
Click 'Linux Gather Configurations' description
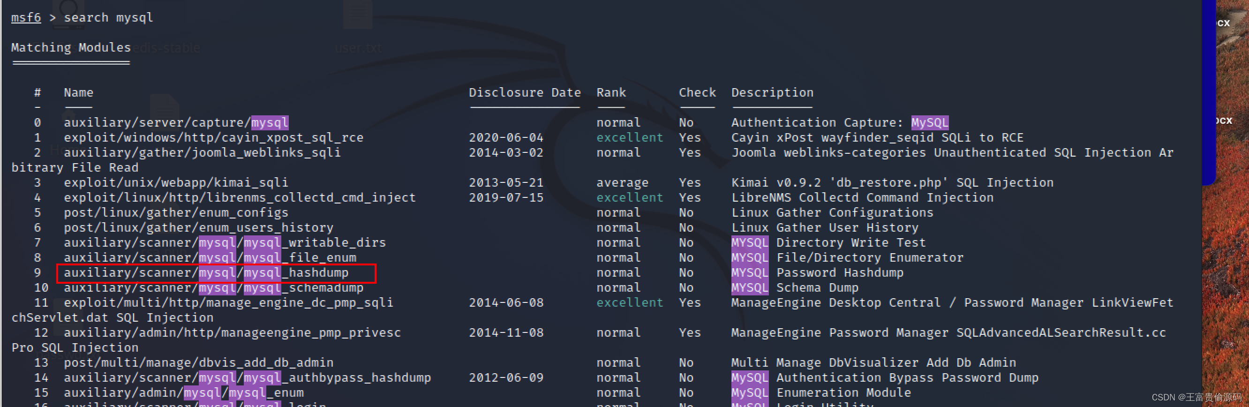(832, 213)
